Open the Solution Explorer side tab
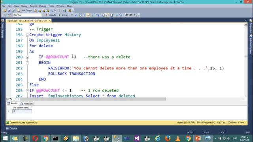 point(251,44)
